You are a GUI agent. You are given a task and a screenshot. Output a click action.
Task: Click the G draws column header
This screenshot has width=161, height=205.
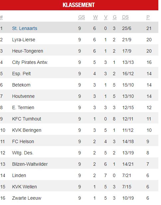pos(115,17)
